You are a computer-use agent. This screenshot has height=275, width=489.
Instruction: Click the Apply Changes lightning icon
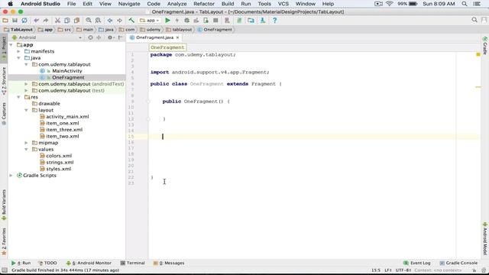coord(176,21)
